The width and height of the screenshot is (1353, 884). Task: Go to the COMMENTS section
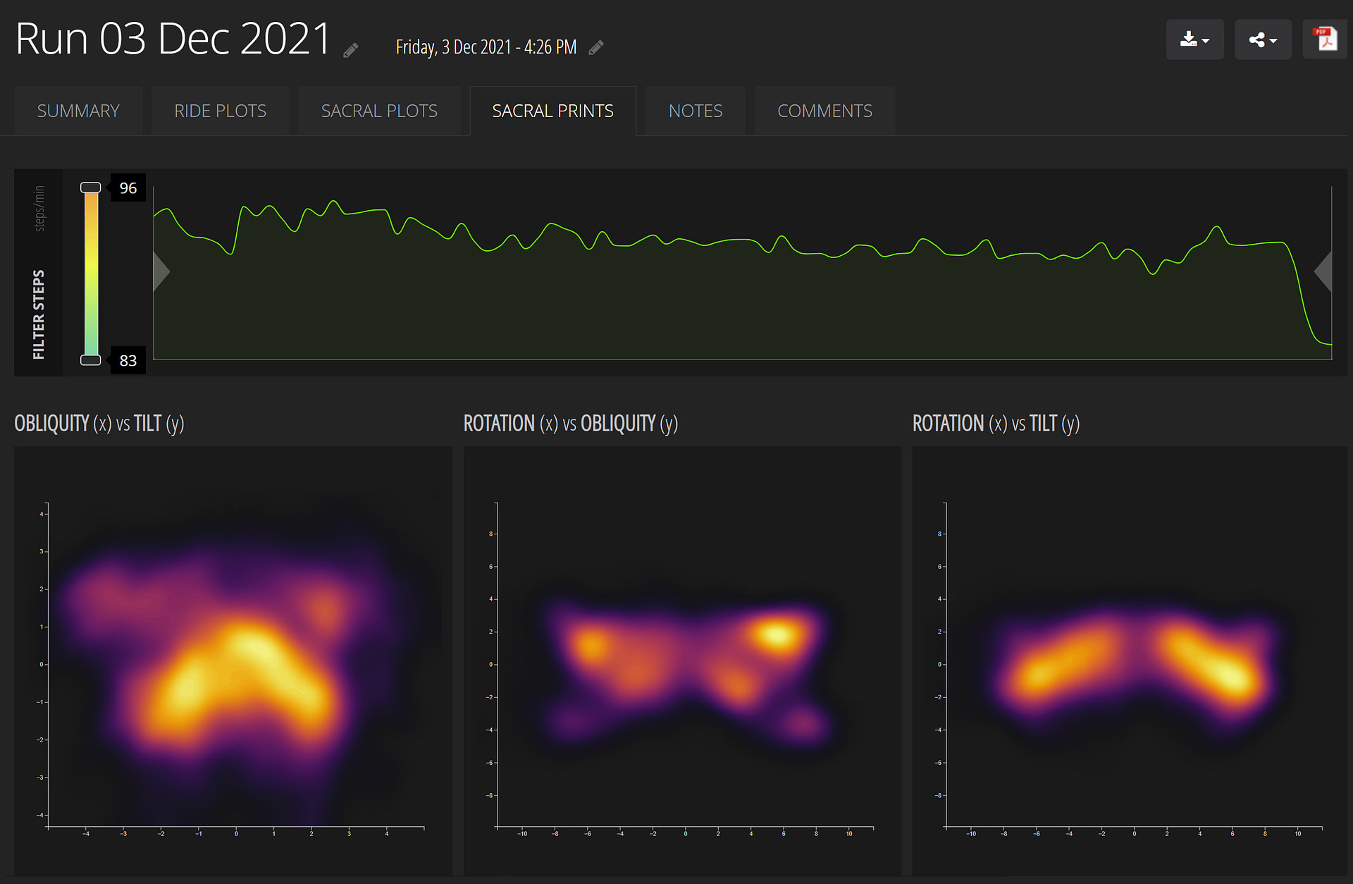[824, 111]
